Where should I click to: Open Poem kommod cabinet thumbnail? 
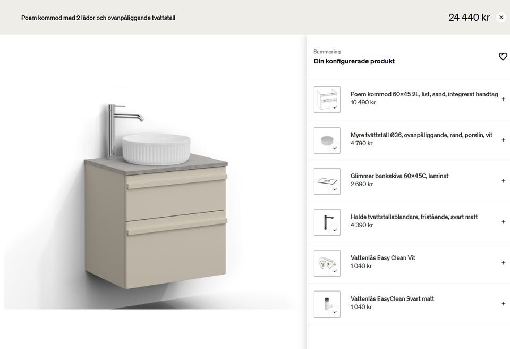(x=327, y=99)
